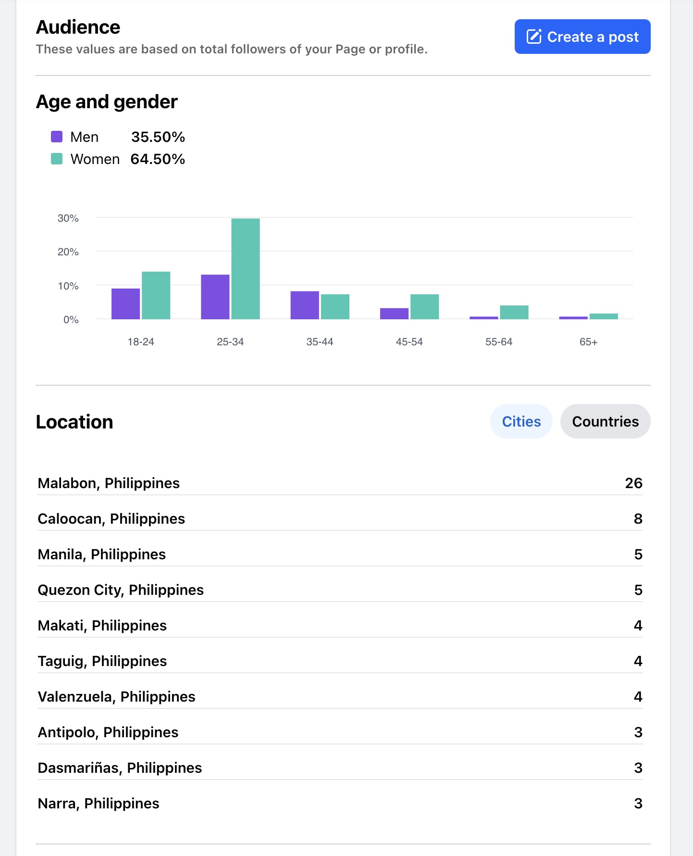This screenshot has width=693, height=856.
Task: Click the green Women legend swatch
Action: click(57, 159)
